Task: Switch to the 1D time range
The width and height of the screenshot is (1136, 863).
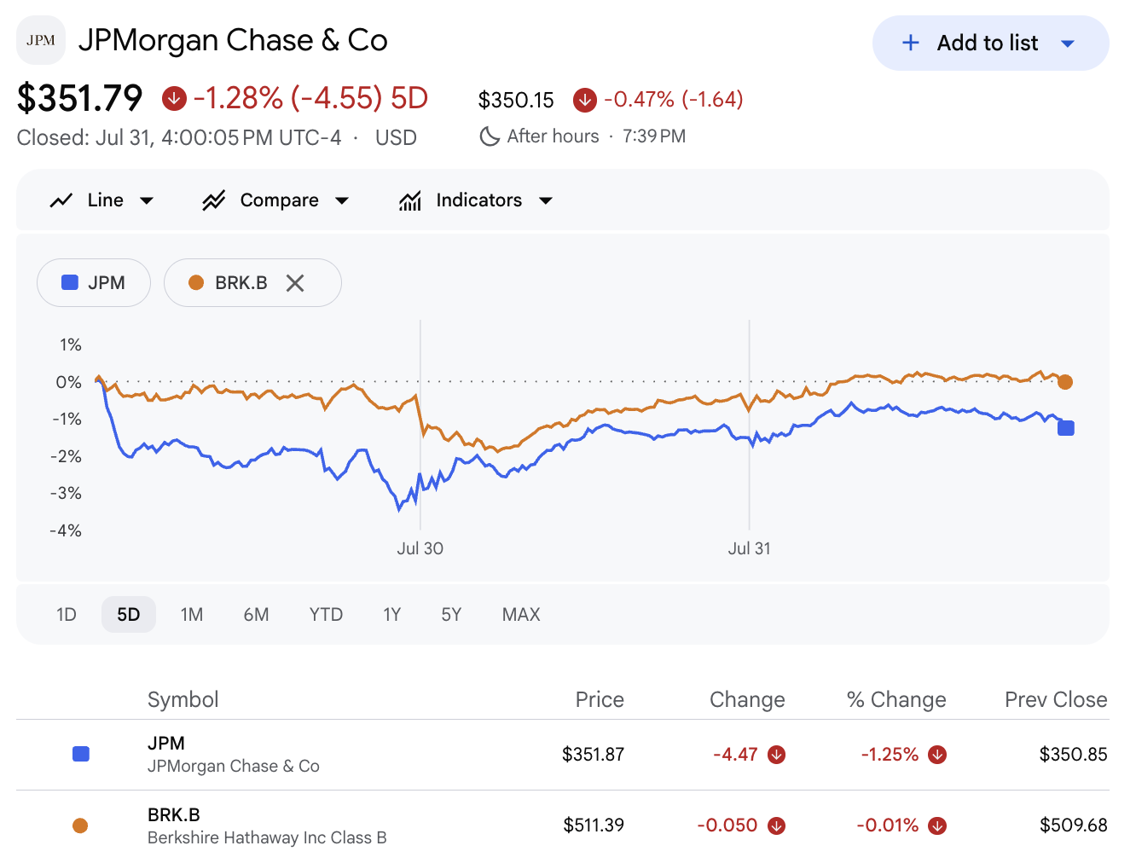Action: pyautogui.click(x=67, y=615)
